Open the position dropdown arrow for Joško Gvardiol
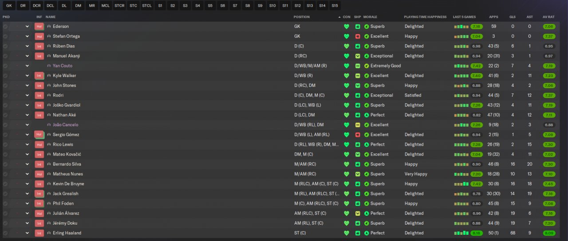Viewport: 568px width, 241px height. pyautogui.click(x=27, y=105)
